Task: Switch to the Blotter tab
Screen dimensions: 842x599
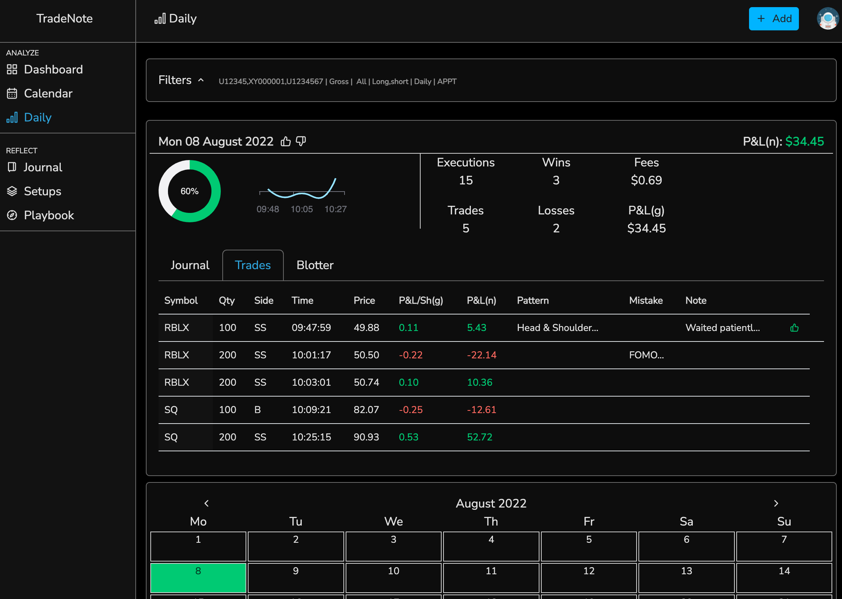Action: point(315,265)
